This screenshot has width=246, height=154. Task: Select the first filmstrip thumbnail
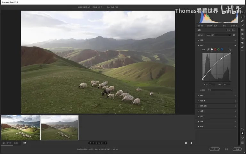click(x=20, y=127)
